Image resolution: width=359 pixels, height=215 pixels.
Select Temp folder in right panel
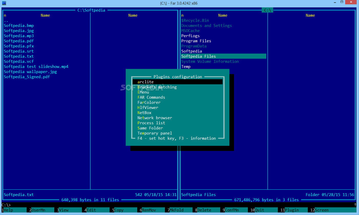[x=186, y=66]
